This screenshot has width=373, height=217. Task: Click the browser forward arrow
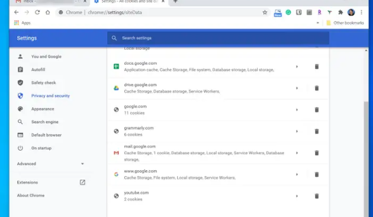pos(27,12)
